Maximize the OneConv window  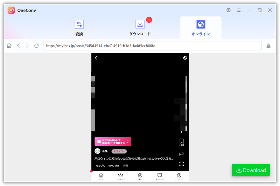click(x=259, y=10)
